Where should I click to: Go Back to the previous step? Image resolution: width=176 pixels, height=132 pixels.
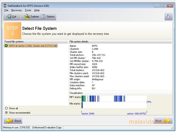[13, 121]
